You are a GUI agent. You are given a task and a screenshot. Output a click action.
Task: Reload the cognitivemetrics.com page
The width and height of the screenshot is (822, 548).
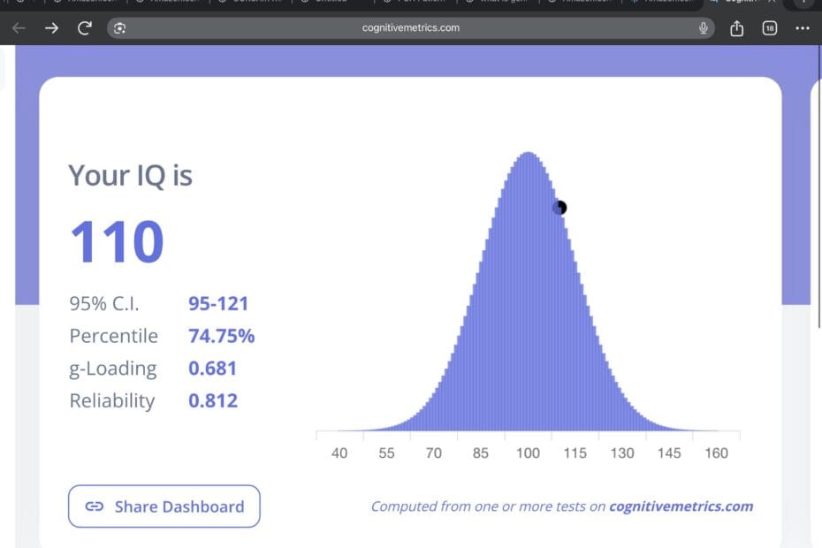[84, 27]
